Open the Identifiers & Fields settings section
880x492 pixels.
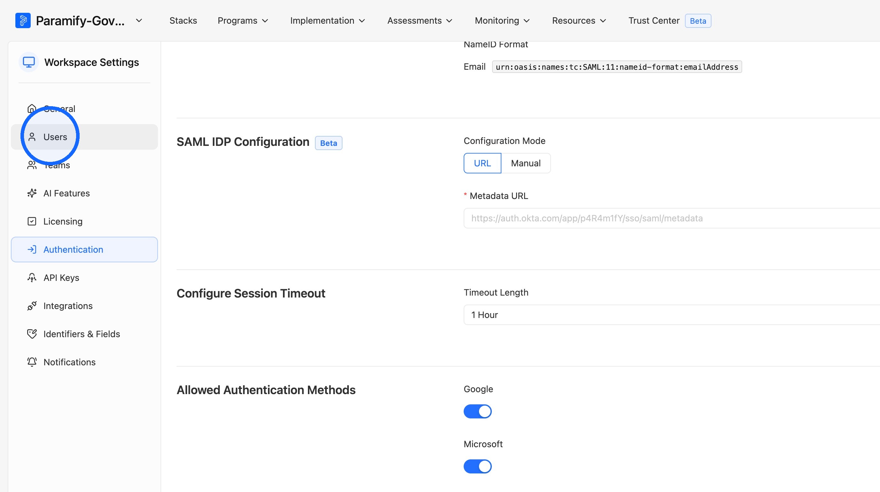pos(84,334)
